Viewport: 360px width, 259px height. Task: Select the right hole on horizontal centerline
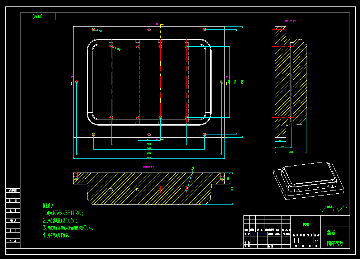[x=222, y=82]
